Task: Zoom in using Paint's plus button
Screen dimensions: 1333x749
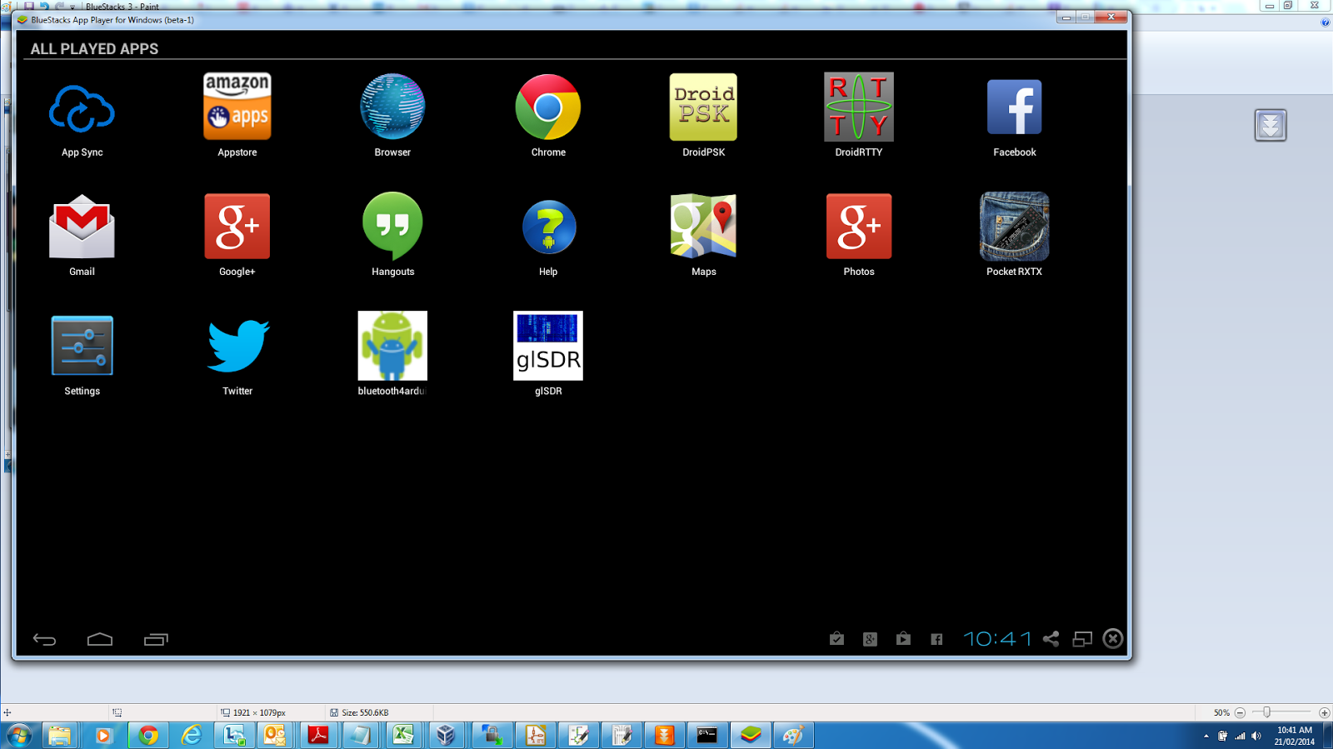Action: 1325,712
